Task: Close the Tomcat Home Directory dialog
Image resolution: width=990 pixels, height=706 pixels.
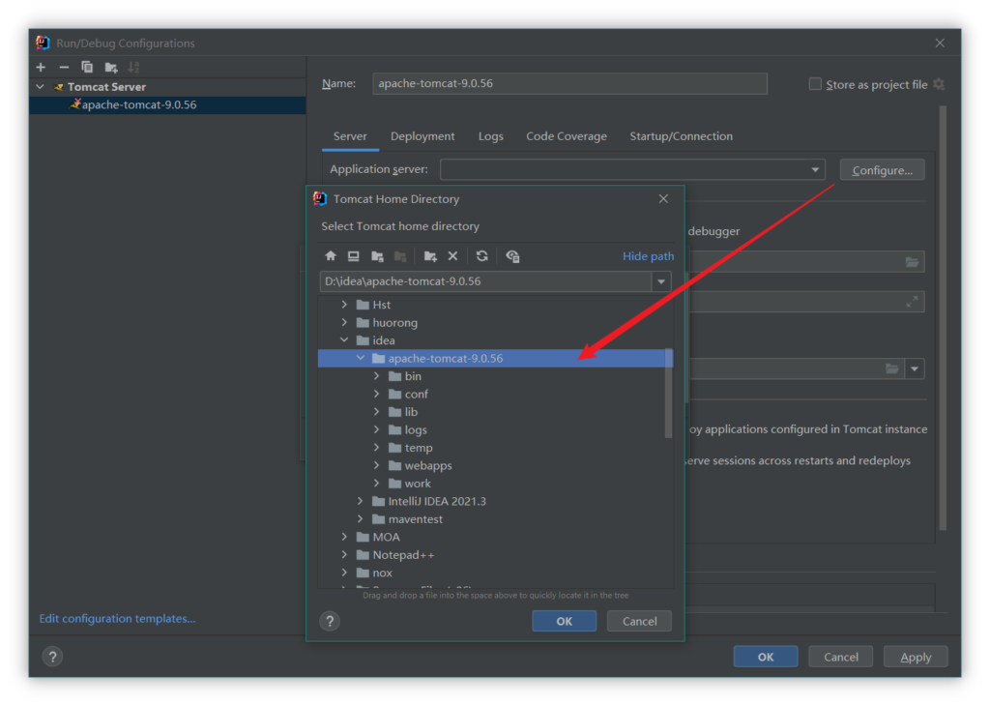Action: (x=663, y=199)
